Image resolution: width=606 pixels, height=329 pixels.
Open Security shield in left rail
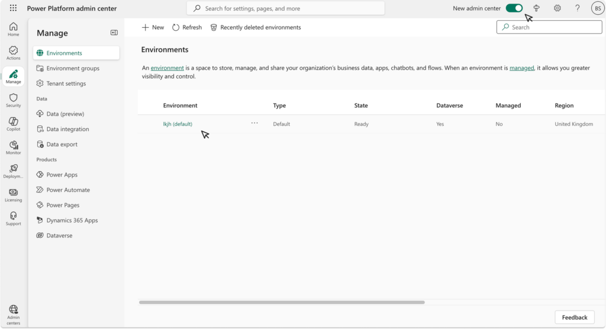[x=13, y=100]
